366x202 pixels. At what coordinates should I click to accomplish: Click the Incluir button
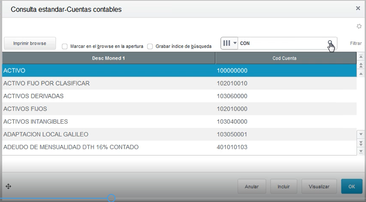pyautogui.click(x=284, y=186)
